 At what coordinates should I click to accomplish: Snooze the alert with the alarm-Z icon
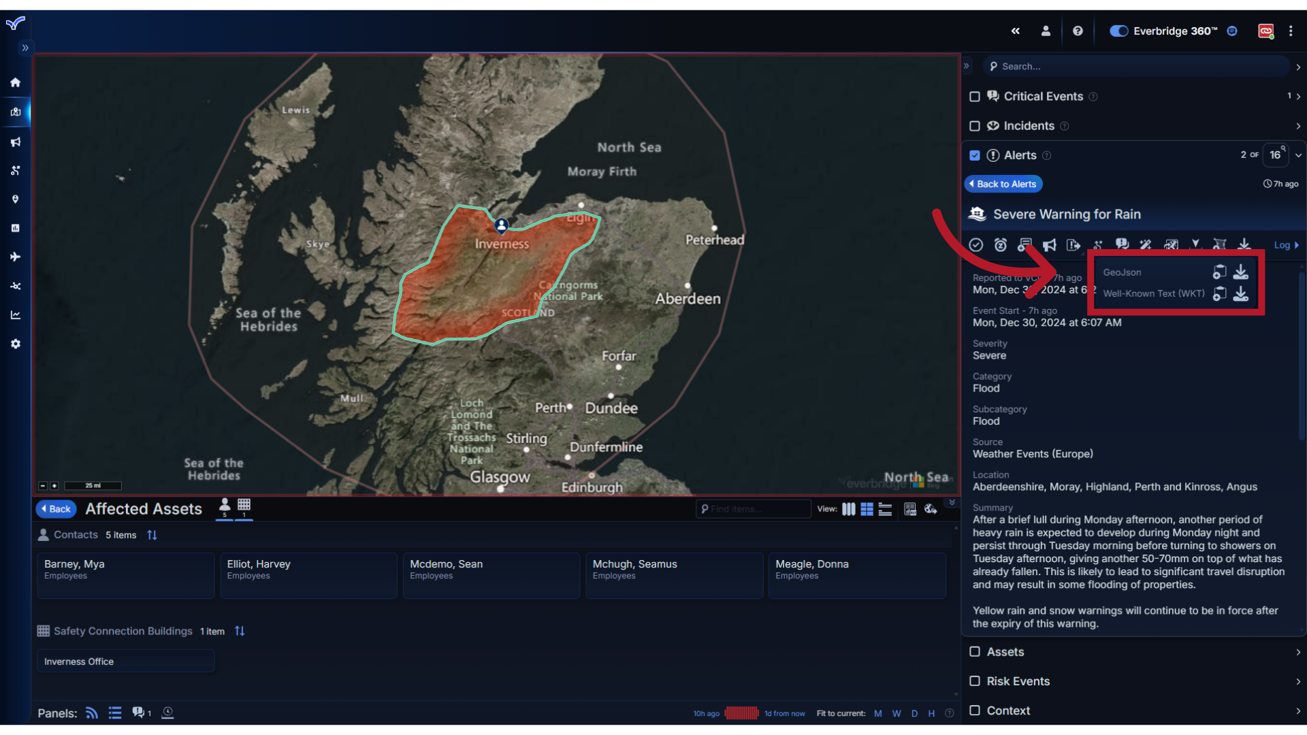tap(1000, 244)
